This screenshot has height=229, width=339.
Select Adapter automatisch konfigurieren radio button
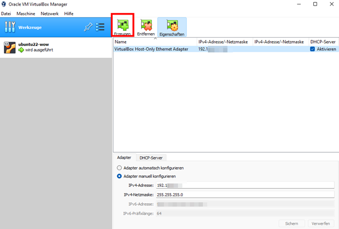[x=119, y=168]
